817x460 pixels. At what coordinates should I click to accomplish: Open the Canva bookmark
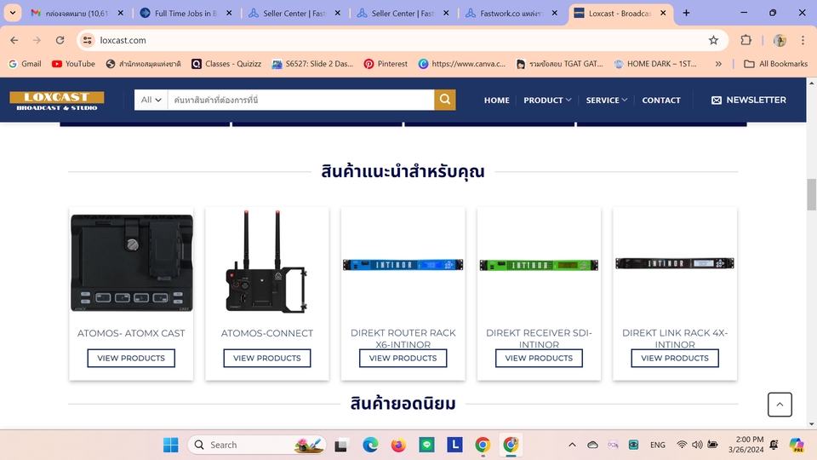click(x=461, y=64)
